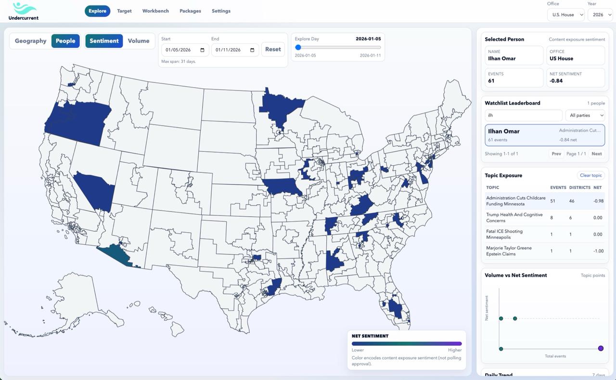Switch the map to Geography mode
The image size is (616, 380).
(x=30, y=41)
